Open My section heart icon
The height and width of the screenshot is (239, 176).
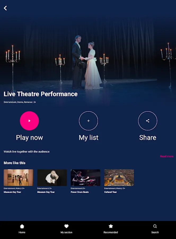point(67,226)
